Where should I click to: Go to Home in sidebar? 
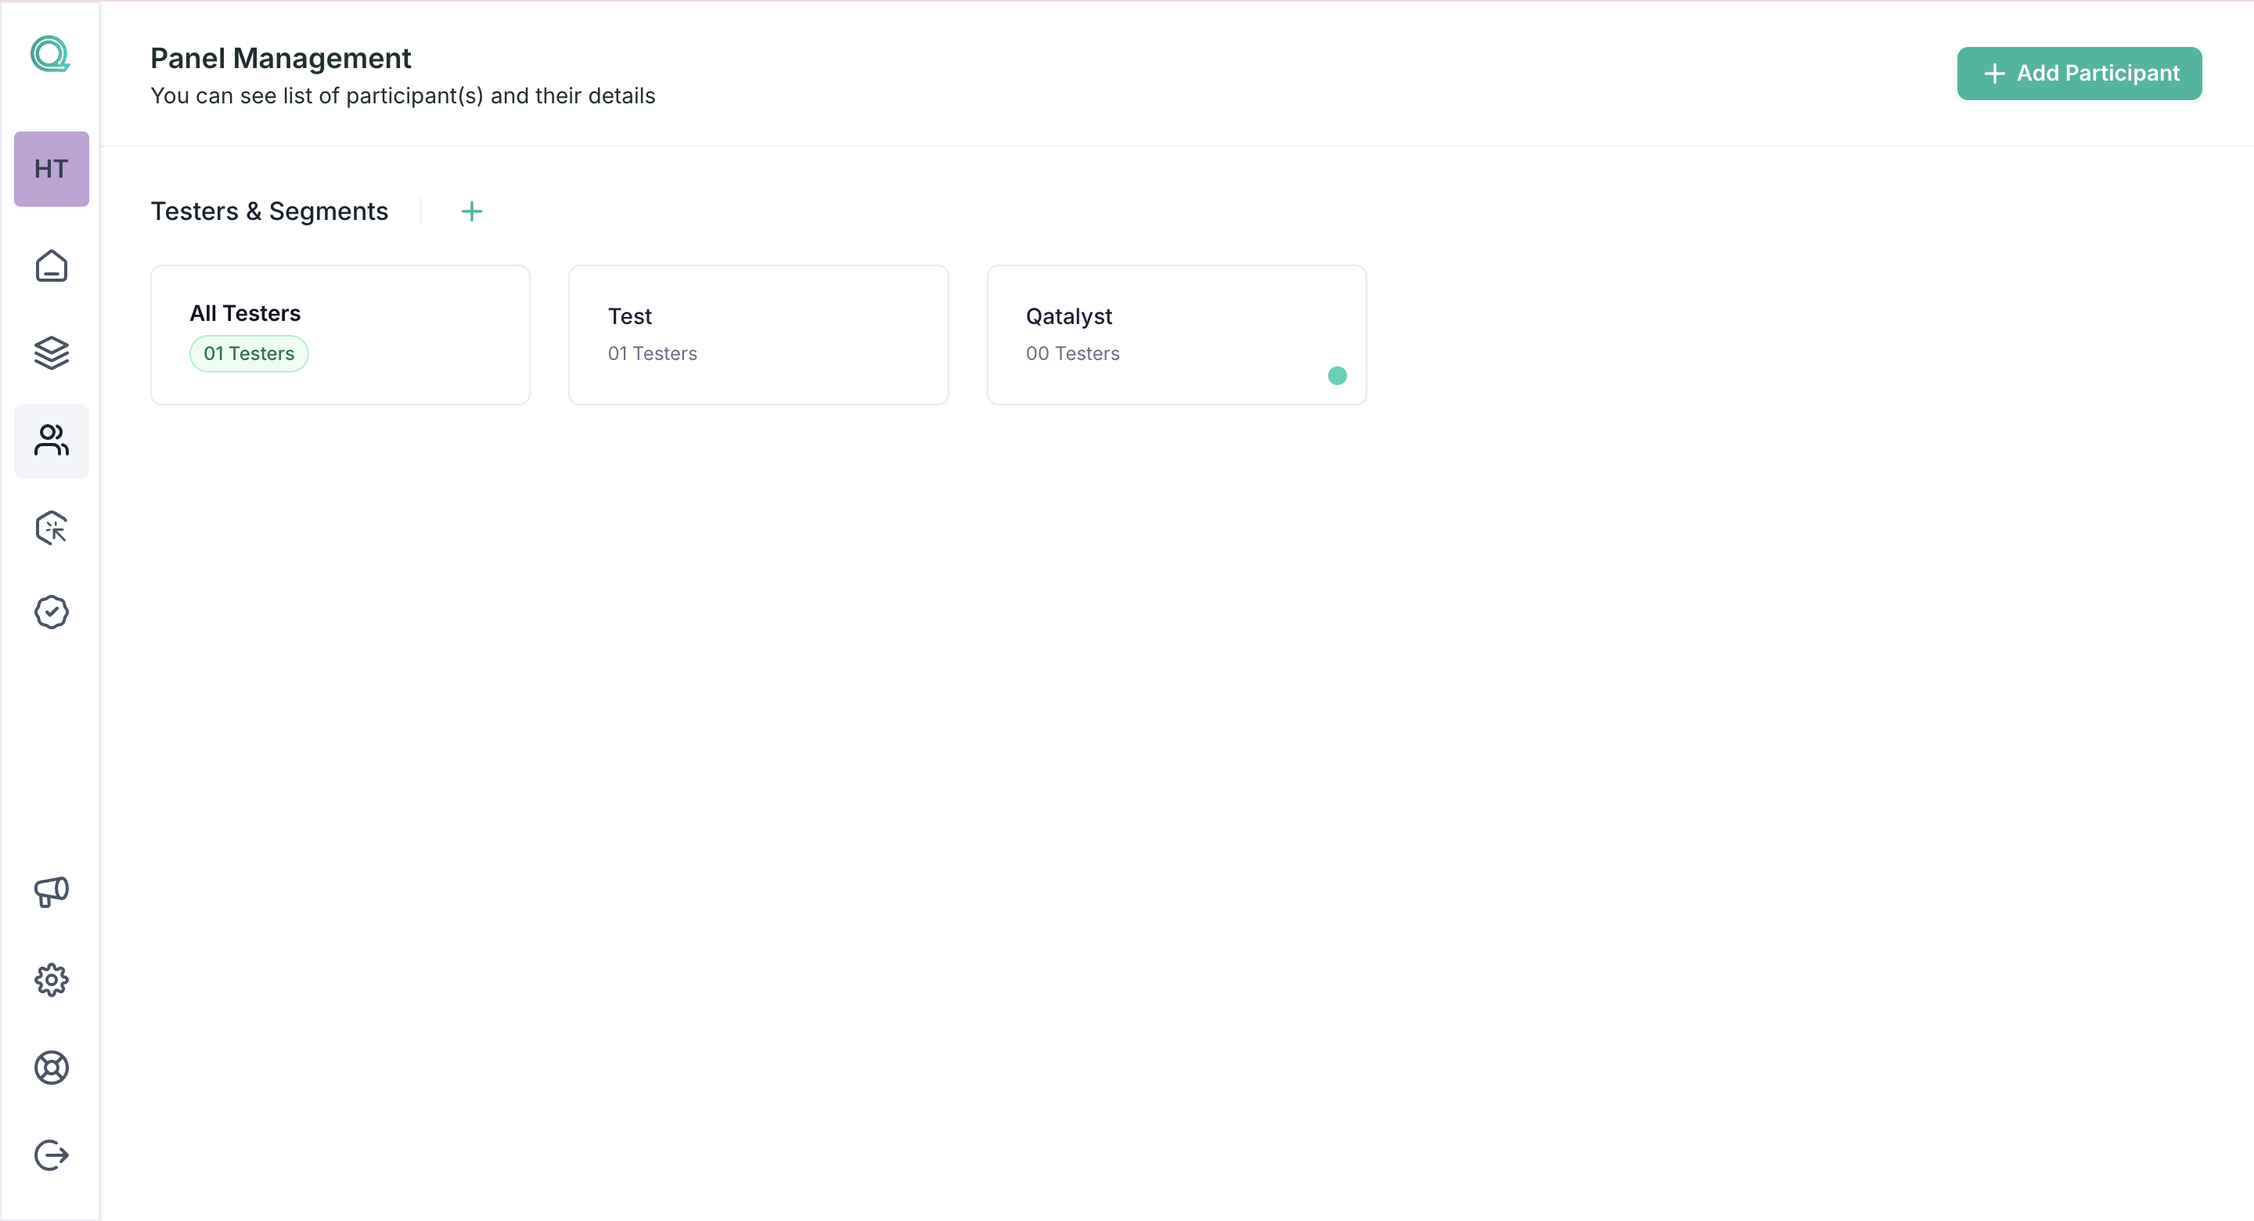coord(51,266)
